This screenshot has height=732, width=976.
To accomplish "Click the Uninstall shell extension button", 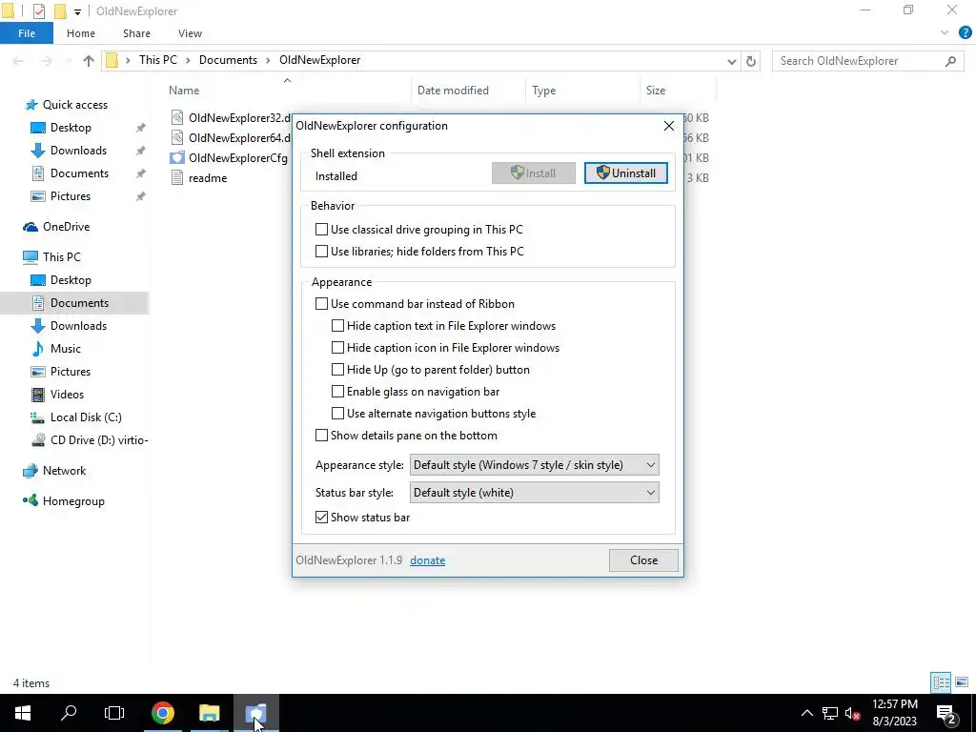I will (x=625, y=173).
